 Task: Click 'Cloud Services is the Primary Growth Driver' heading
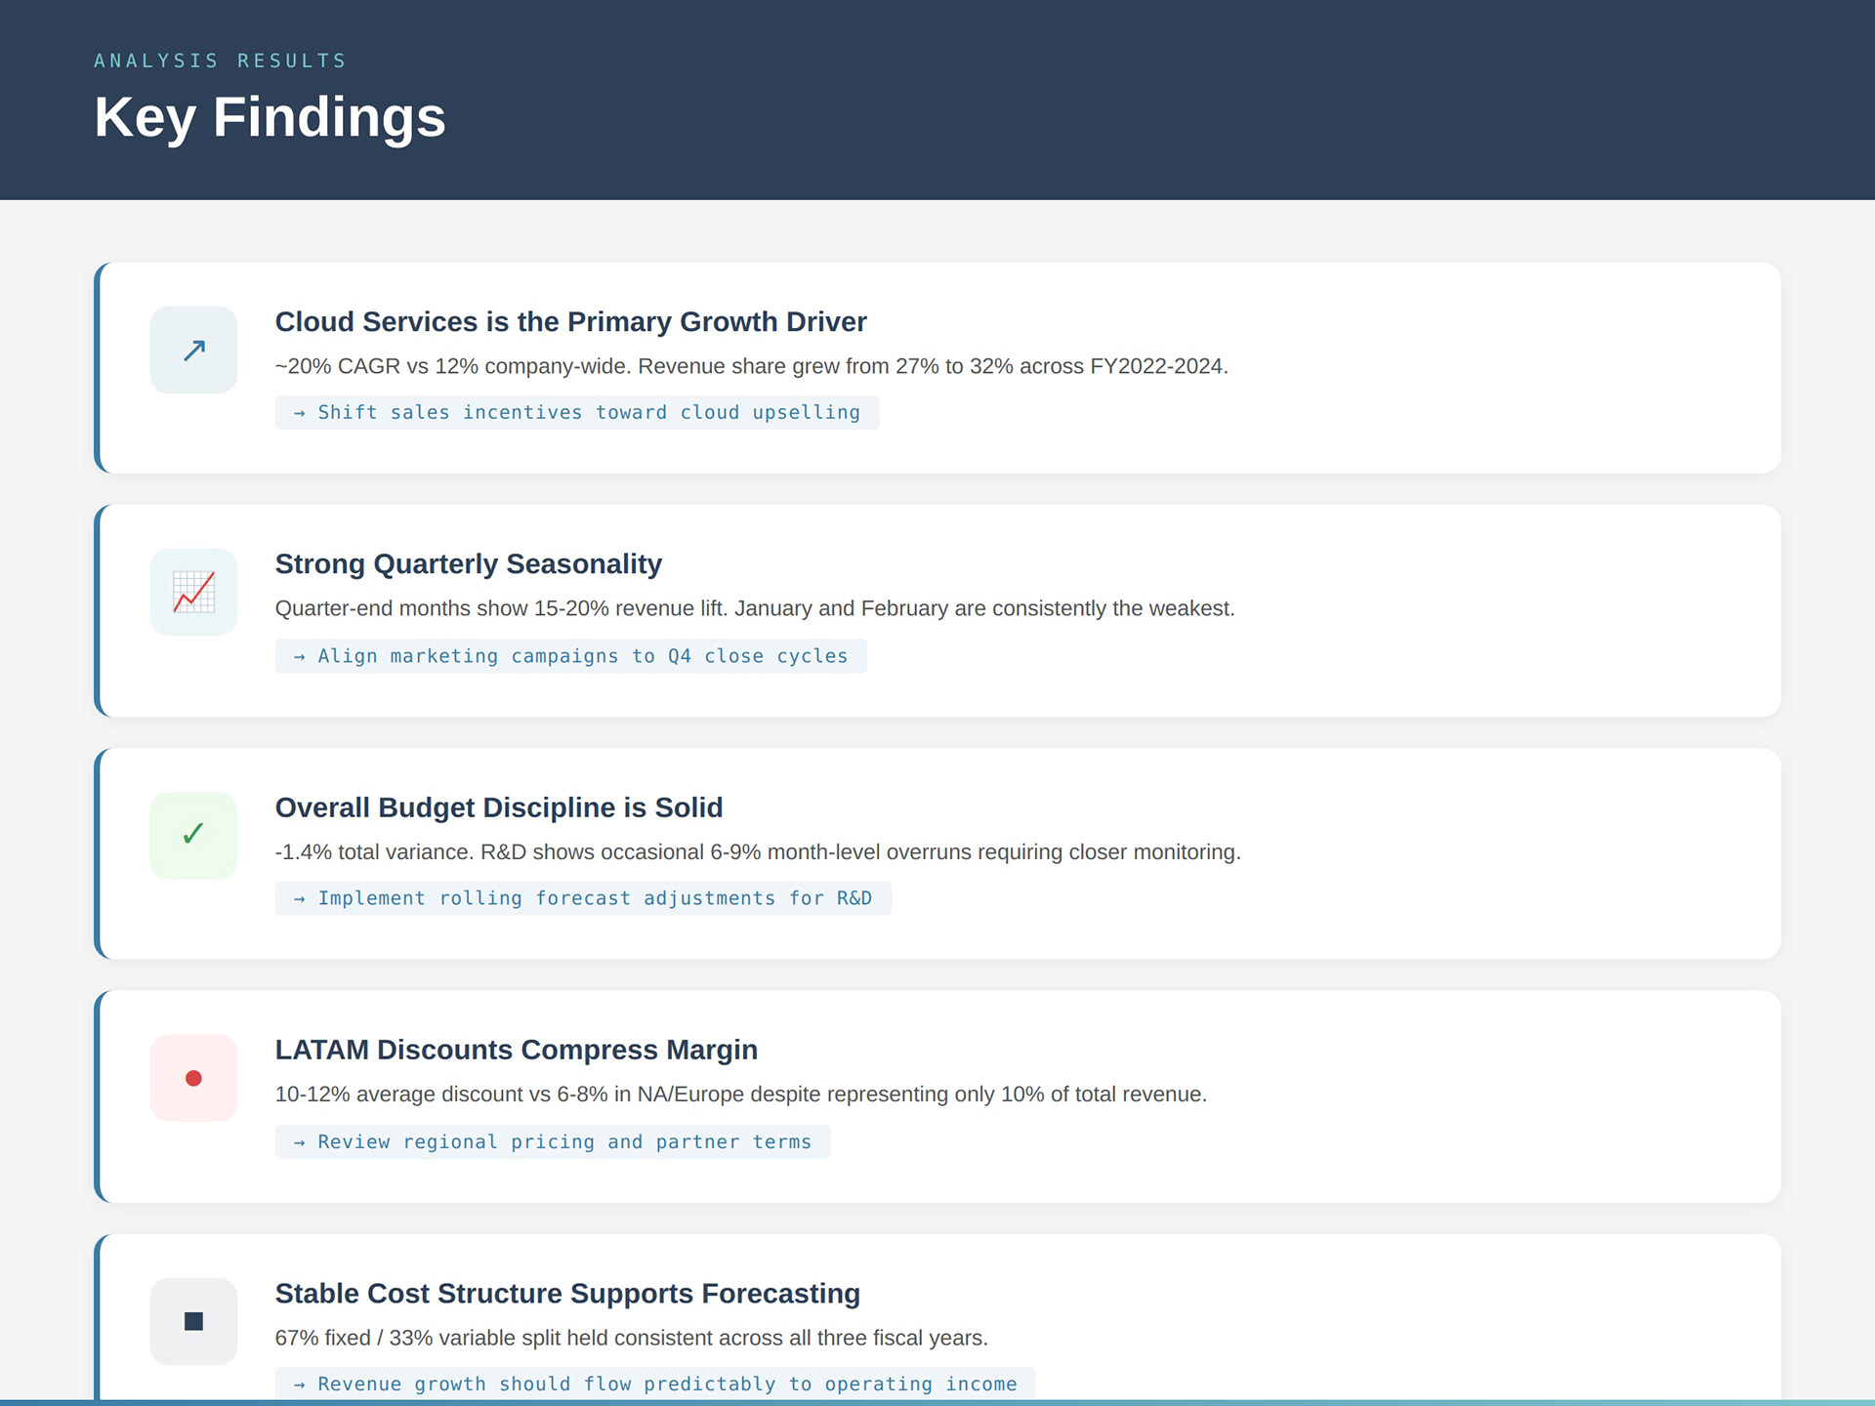coord(570,322)
